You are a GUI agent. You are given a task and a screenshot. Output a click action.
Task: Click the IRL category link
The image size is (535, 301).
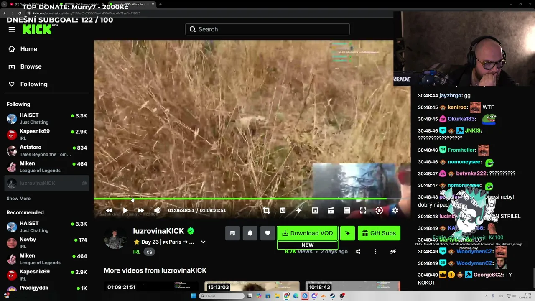click(137, 252)
